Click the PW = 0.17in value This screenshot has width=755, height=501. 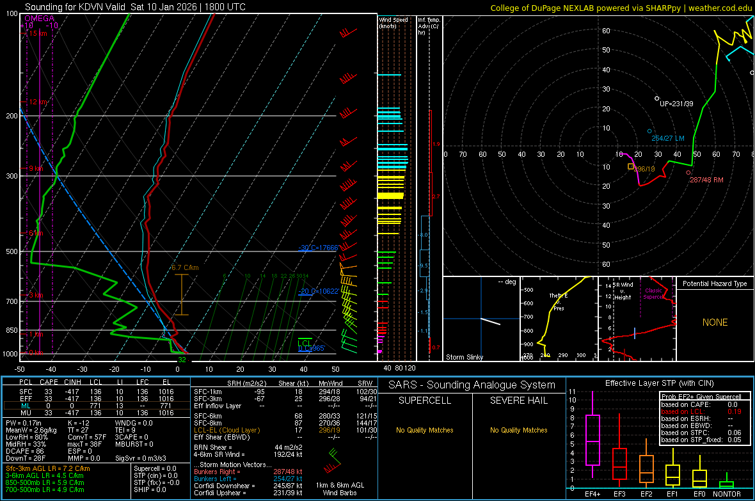click(x=24, y=423)
